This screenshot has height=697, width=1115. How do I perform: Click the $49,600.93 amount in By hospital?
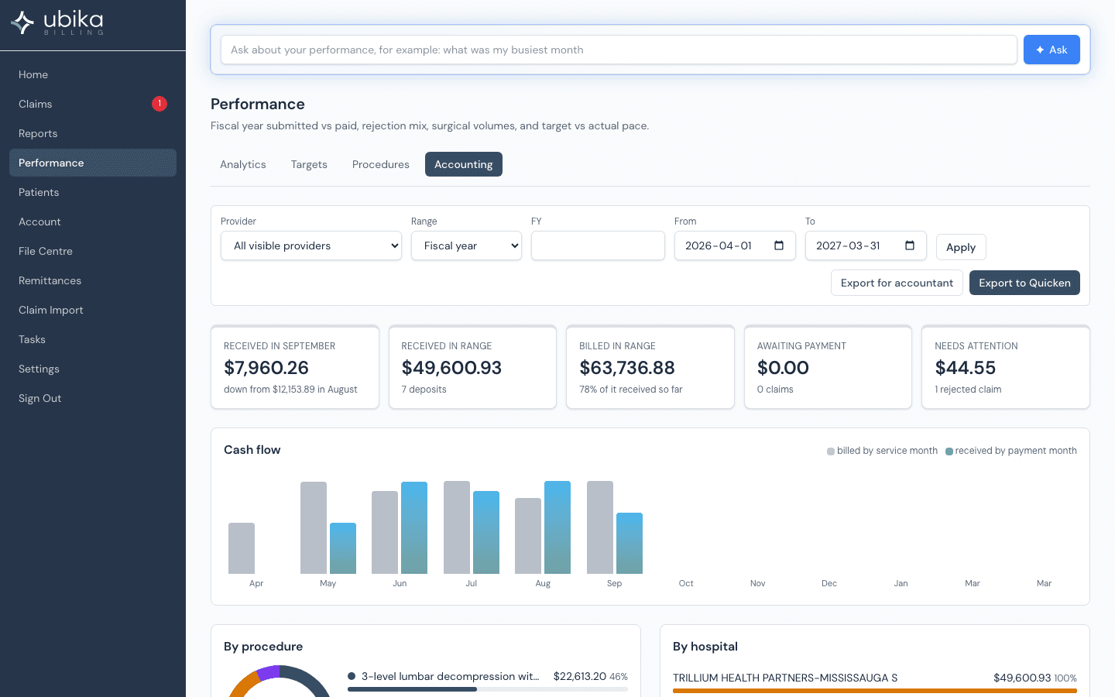[1022, 678]
